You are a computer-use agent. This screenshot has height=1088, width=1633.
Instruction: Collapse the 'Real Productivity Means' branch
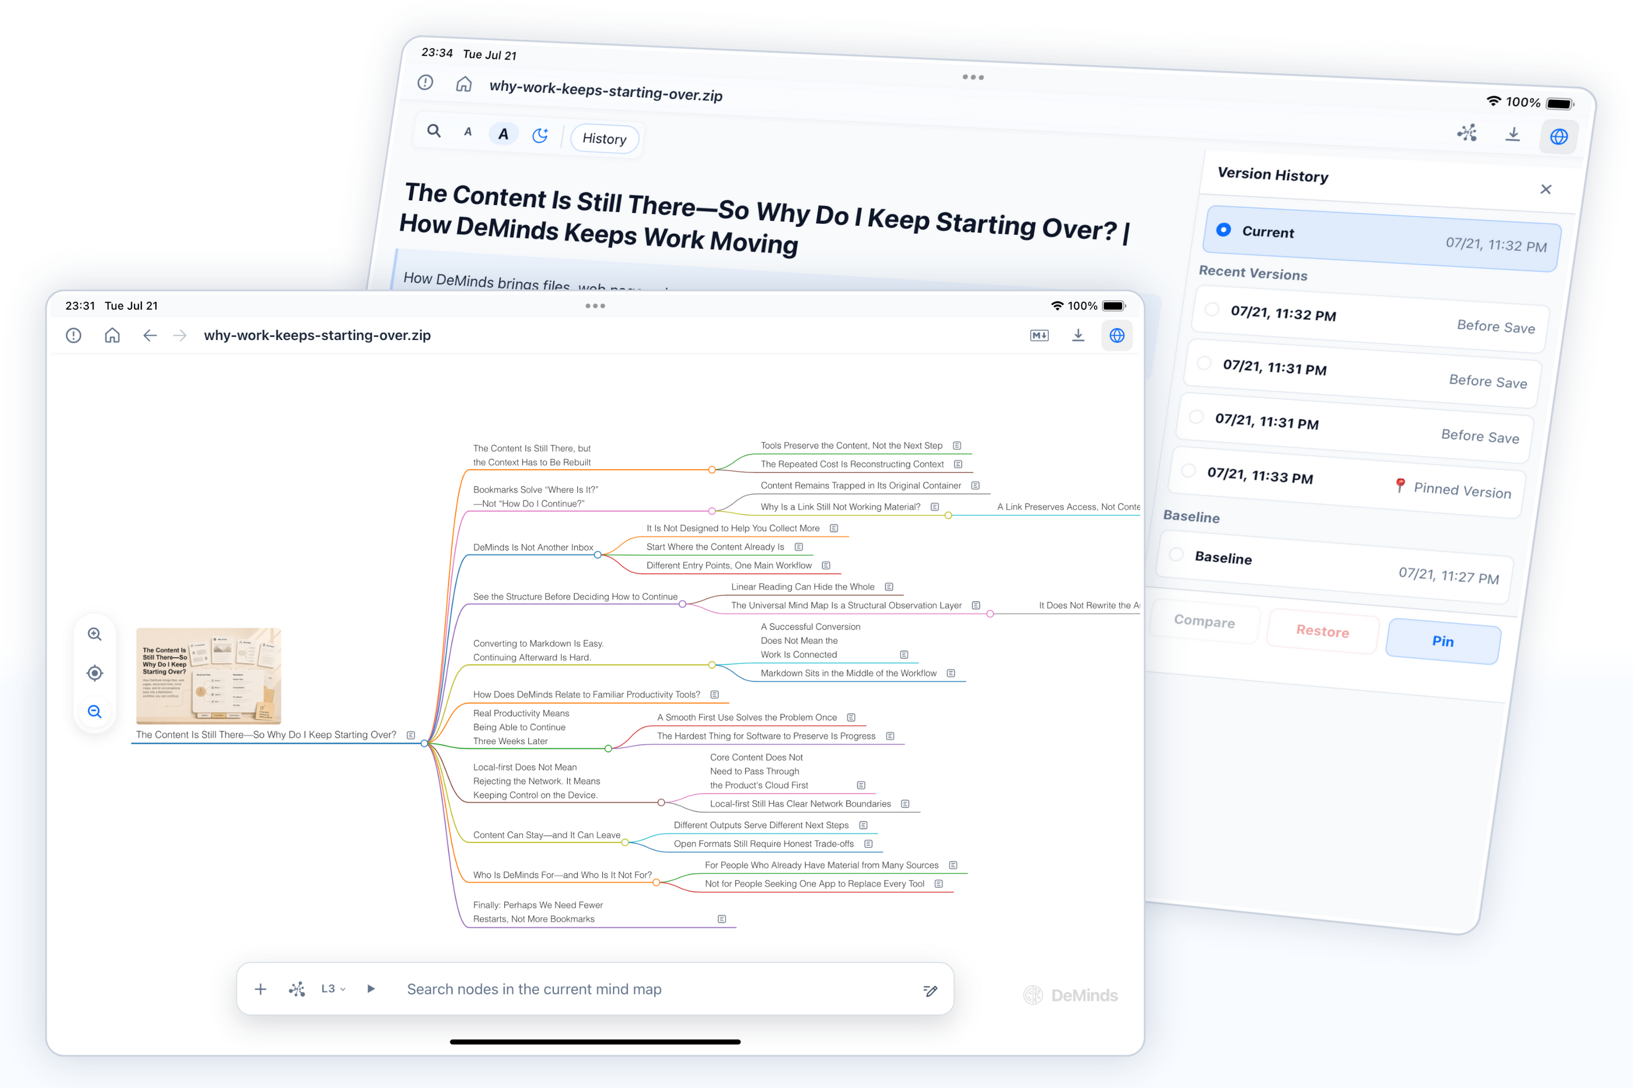click(x=608, y=749)
